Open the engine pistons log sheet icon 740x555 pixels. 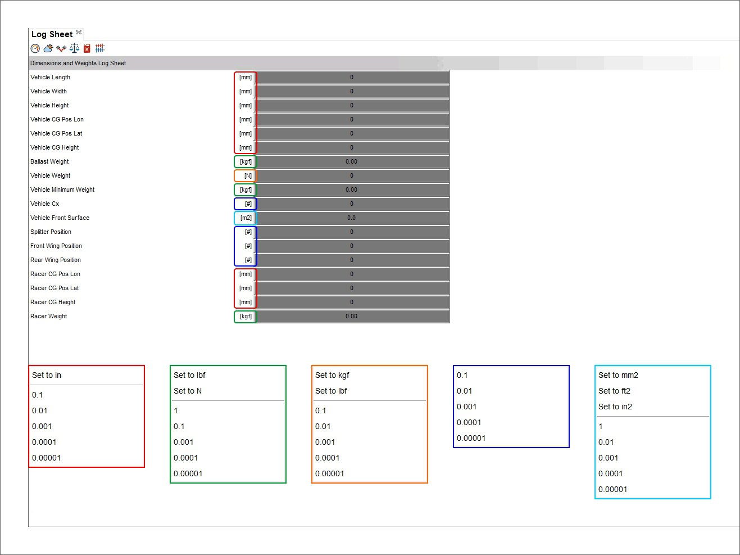coord(61,48)
